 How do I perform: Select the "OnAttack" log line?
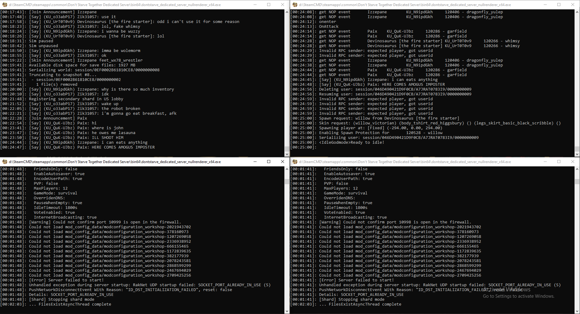pyautogui.click(x=314, y=27)
